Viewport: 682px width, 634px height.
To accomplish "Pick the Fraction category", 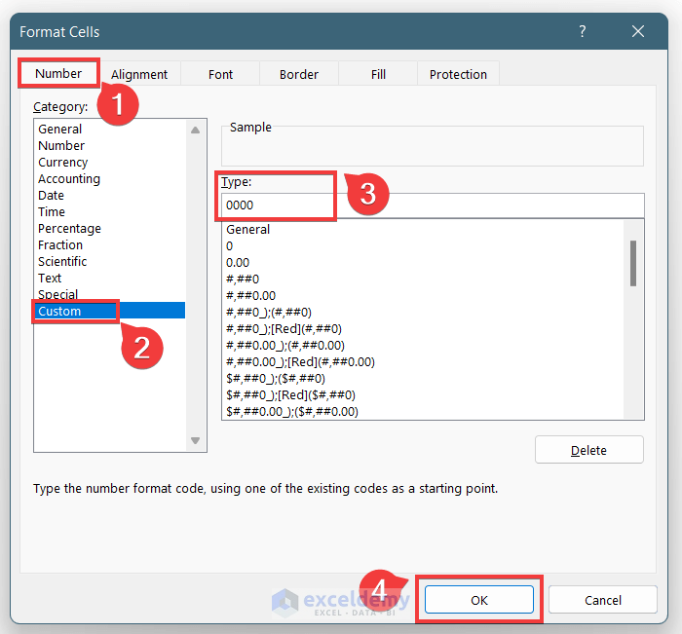I will [110, 244].
